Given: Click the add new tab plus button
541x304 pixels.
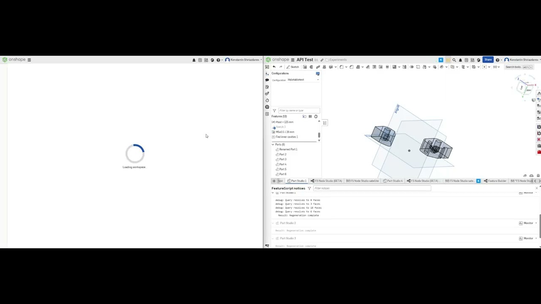Looking at the screenshot, I should tap(274, 181).
